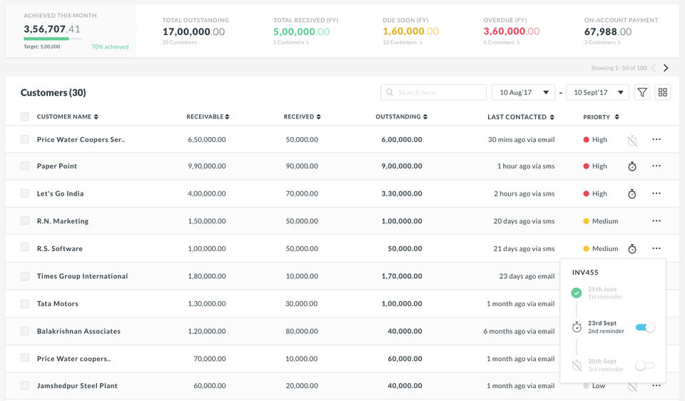Sort by Last Contacted column header

521,117
